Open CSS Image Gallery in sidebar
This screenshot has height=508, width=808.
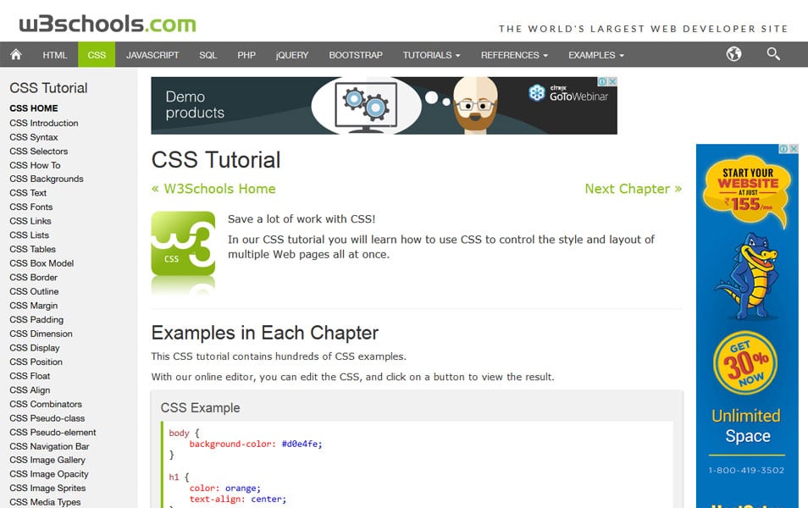pos(47,460)
